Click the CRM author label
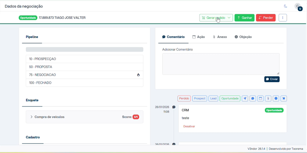Image resolution: width=307 pixels, height=153 pixels. coord(185,110)
